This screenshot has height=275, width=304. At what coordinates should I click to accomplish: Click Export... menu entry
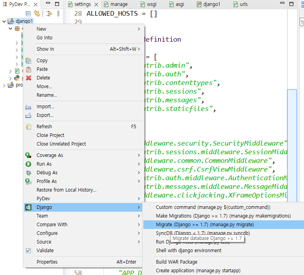pyautogui.click(x=84, y=115)
